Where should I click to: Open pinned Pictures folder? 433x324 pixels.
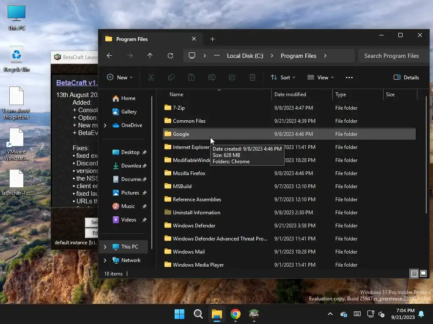coord(129,193)
